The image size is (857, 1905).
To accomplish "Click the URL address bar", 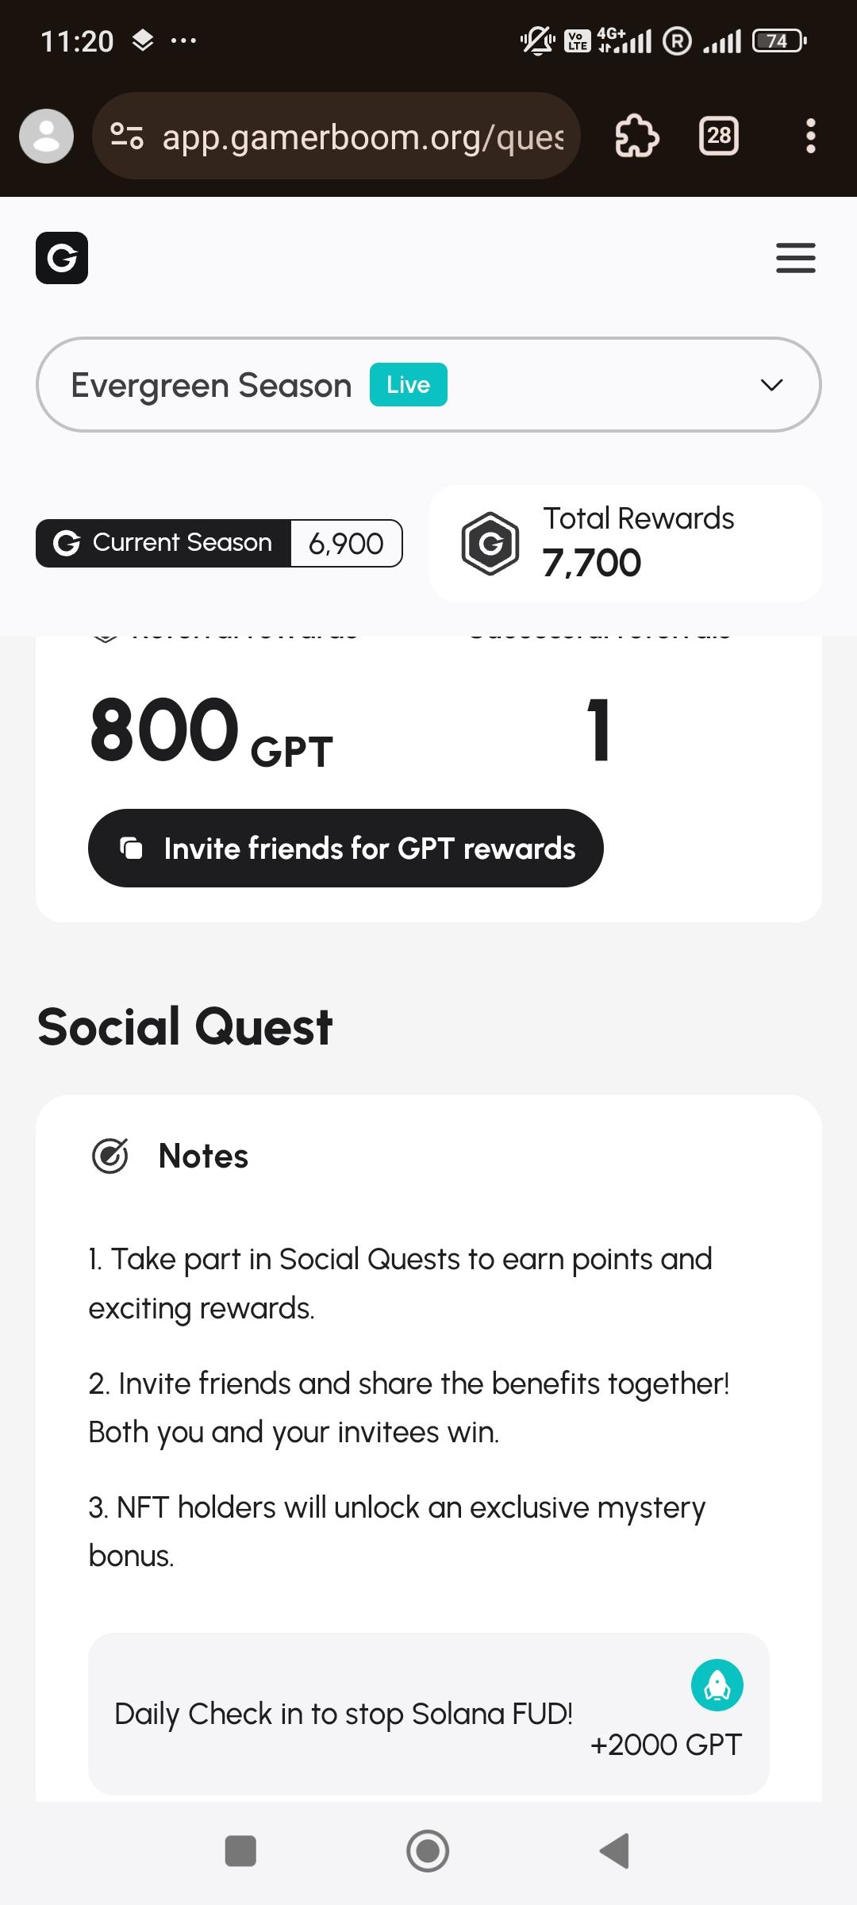I will pyautogui.click(x=363, y=137).
